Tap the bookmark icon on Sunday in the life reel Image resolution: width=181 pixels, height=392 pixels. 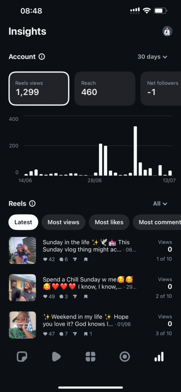click(x=86, y=260)
